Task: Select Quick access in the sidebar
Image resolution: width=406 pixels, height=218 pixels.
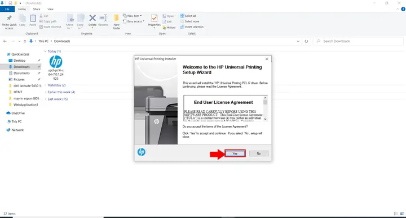Action: [18, 54]
